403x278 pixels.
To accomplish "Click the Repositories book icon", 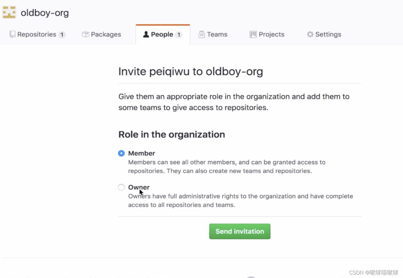I will tap(12, 34).
